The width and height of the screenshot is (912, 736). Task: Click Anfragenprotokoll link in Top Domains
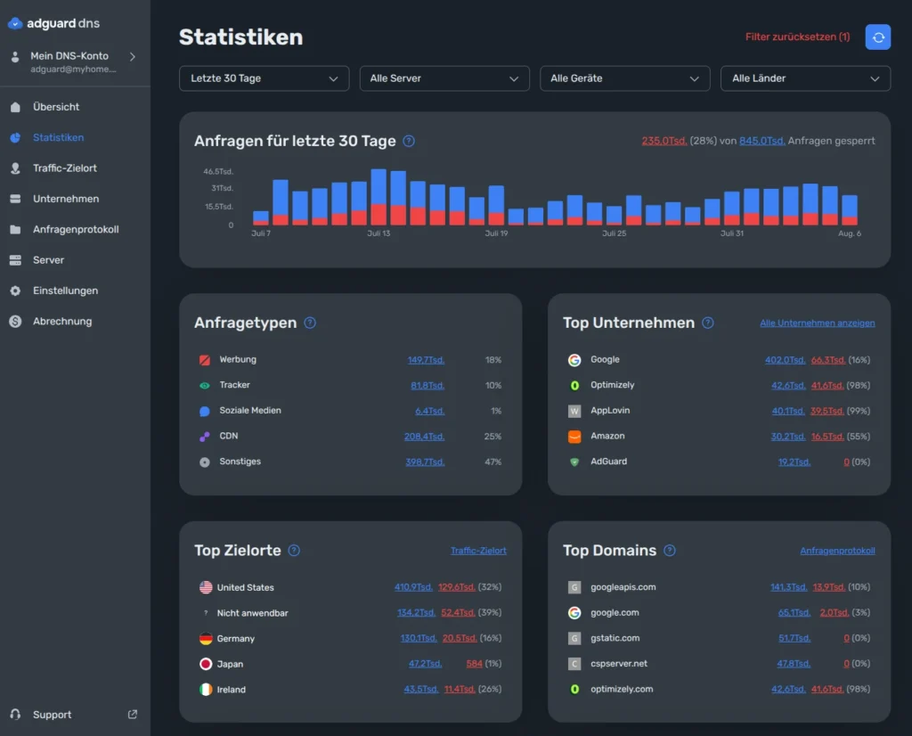click(837, 551)
